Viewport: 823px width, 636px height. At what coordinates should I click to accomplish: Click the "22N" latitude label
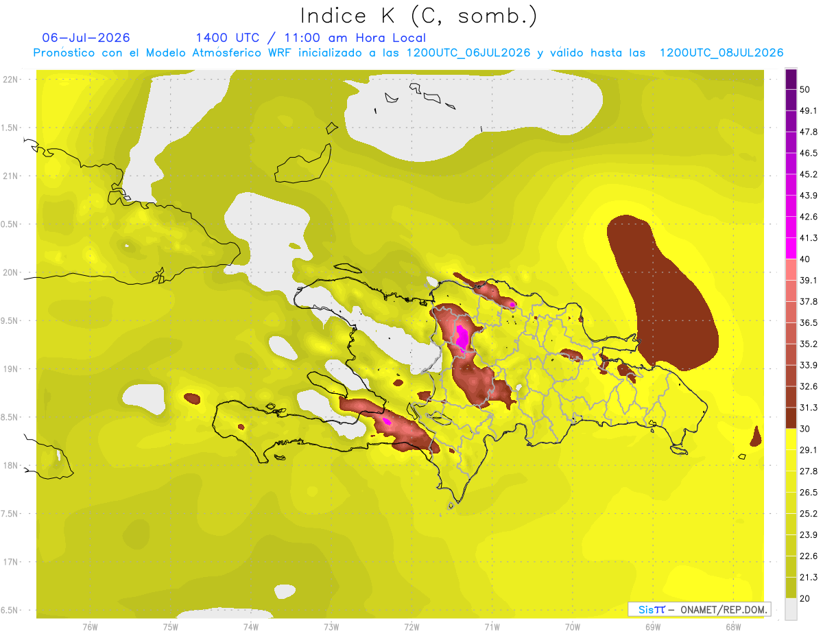(x=10, y=79)
